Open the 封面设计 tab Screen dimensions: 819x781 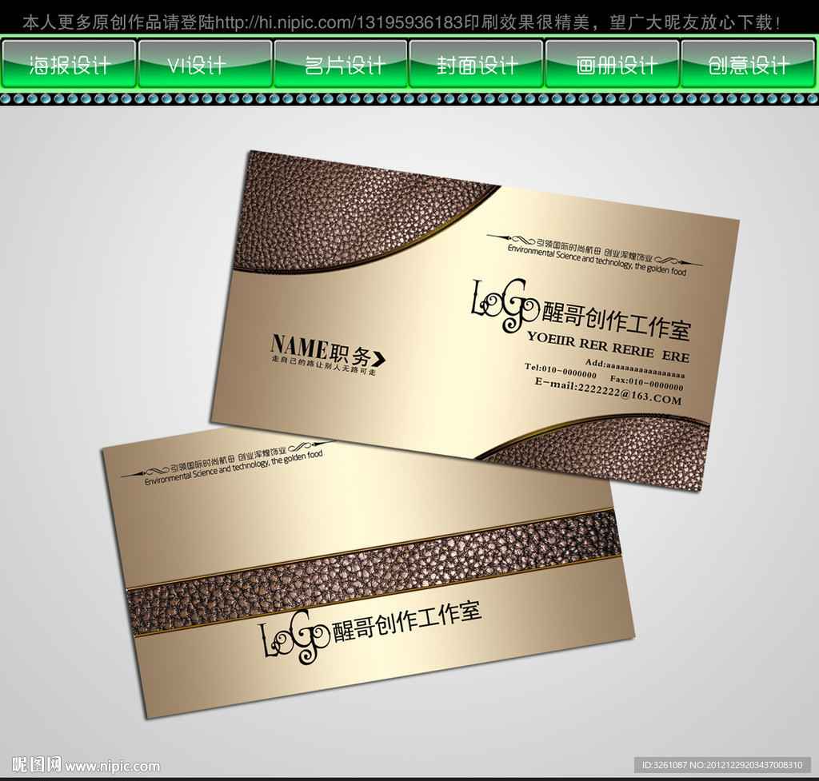tap(476, 64)
